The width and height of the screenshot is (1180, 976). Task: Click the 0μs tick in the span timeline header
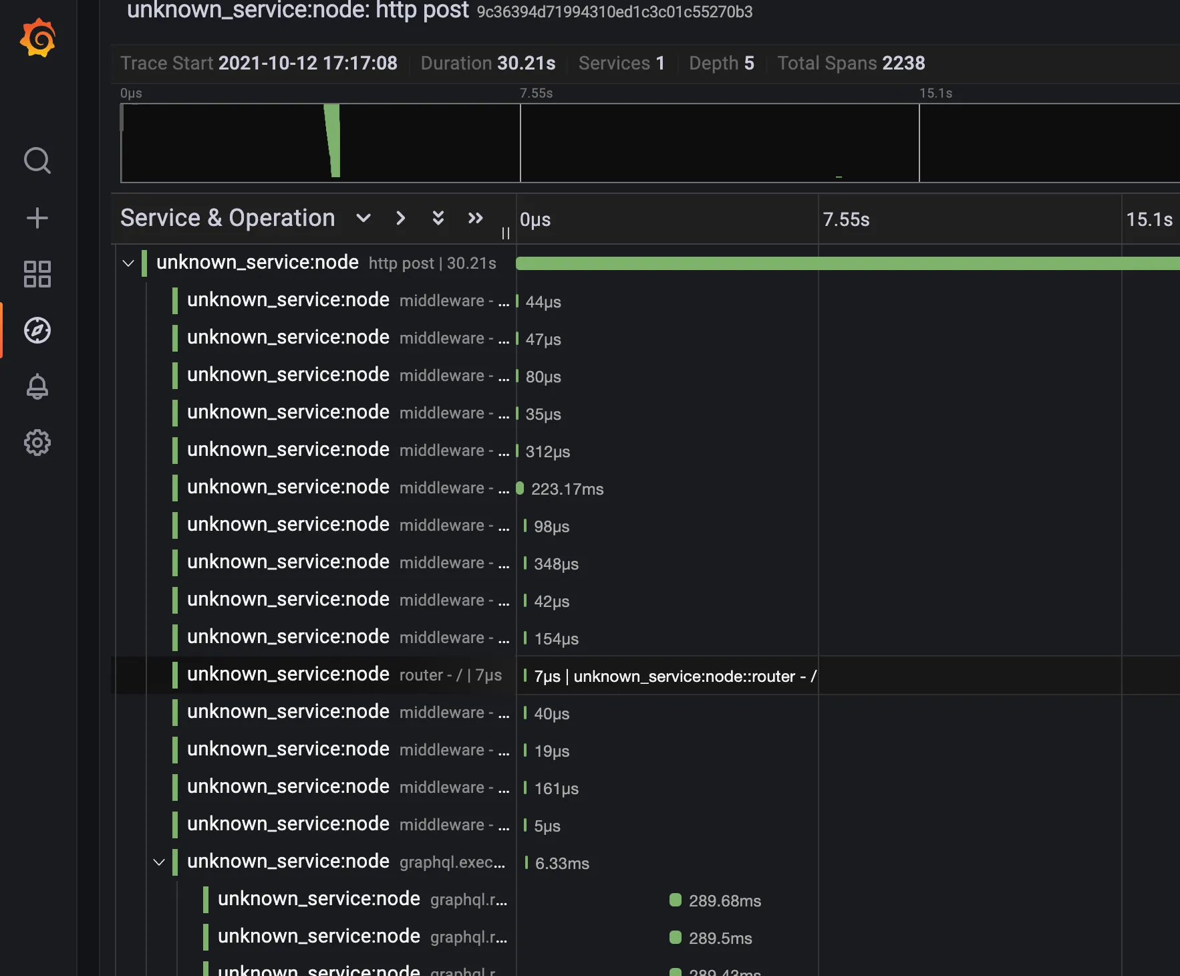[535, 219]
